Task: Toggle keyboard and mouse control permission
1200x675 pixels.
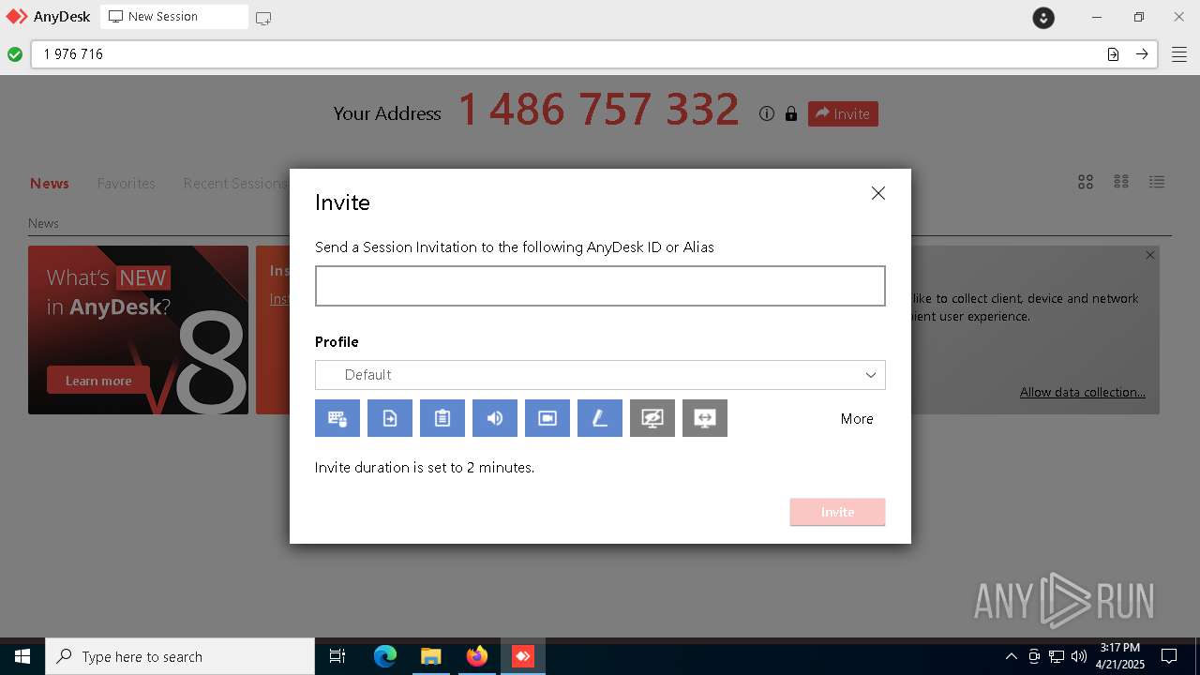Action: [337, 418]
